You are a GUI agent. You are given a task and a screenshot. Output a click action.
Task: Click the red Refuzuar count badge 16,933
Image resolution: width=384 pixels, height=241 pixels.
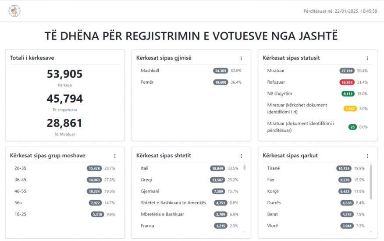click(347, 82)
